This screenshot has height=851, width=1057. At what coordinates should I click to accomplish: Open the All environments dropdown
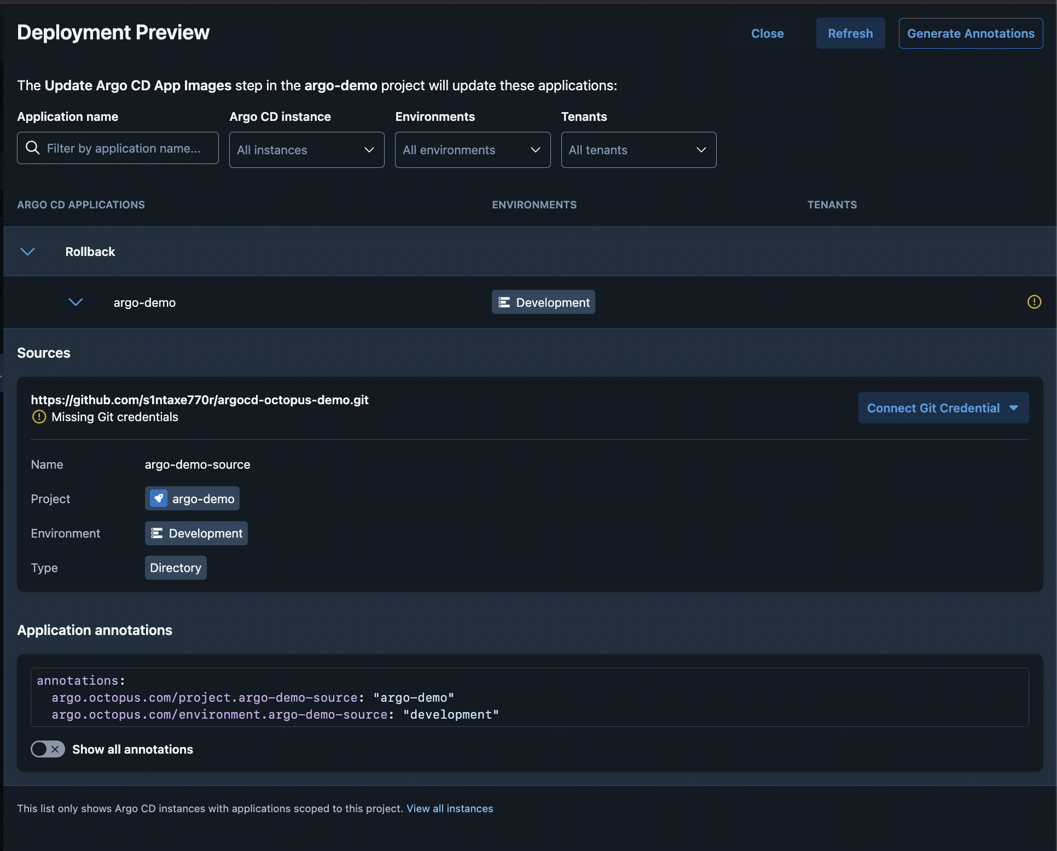[473, 150]
